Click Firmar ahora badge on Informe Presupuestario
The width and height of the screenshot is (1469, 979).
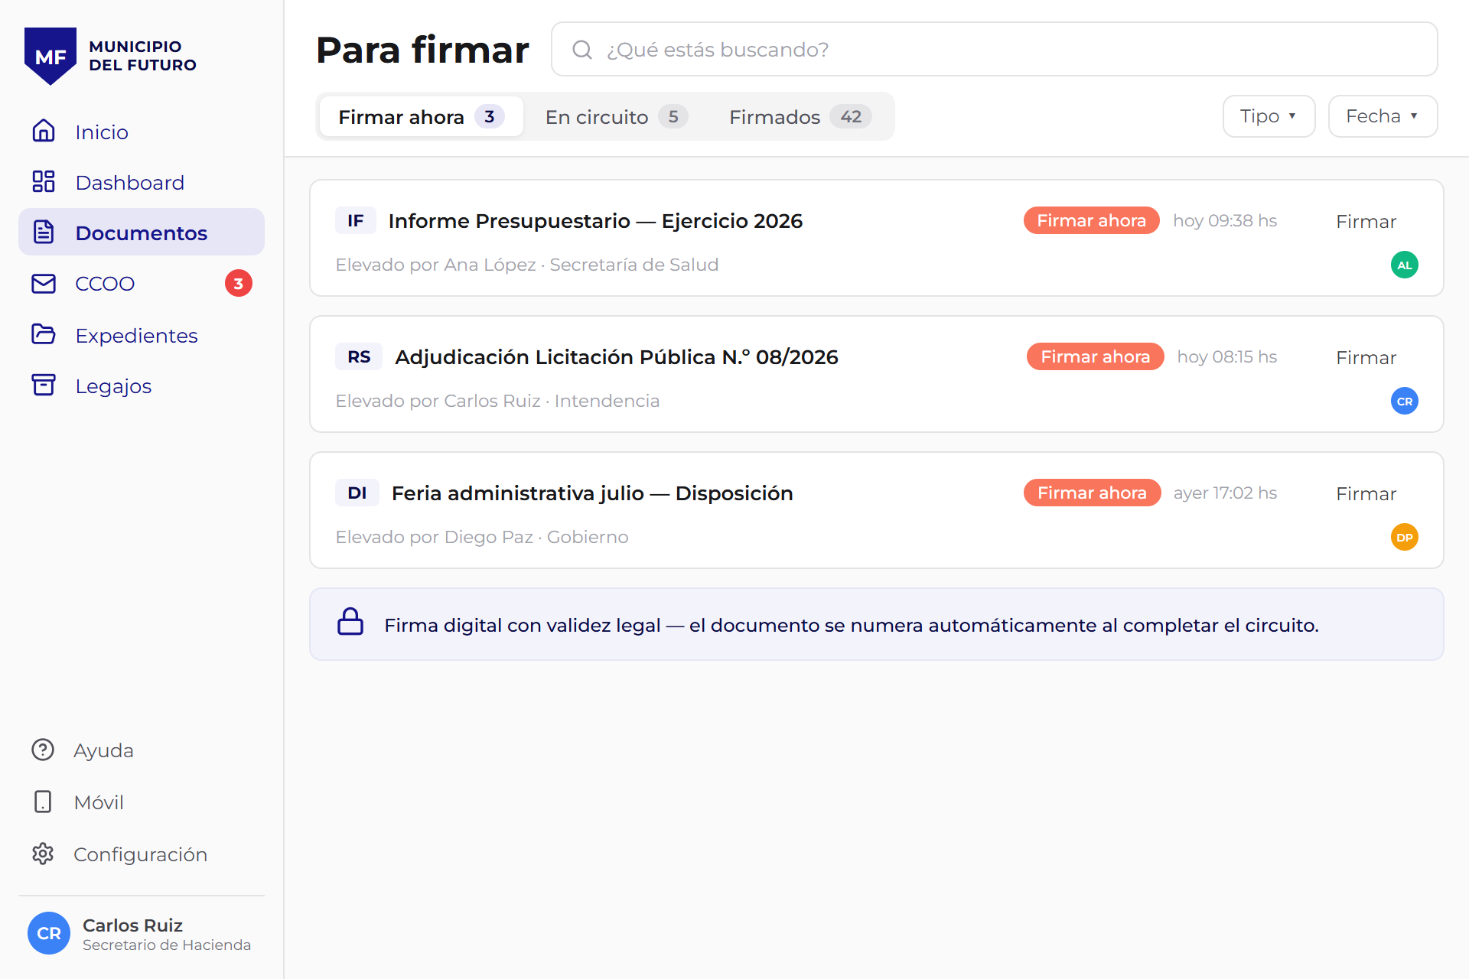point(1092,220)
